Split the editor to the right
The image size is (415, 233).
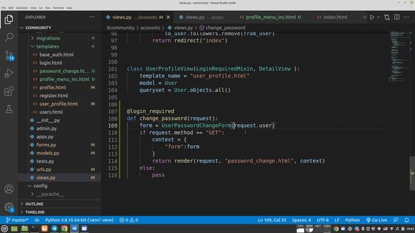pos(397,17)
